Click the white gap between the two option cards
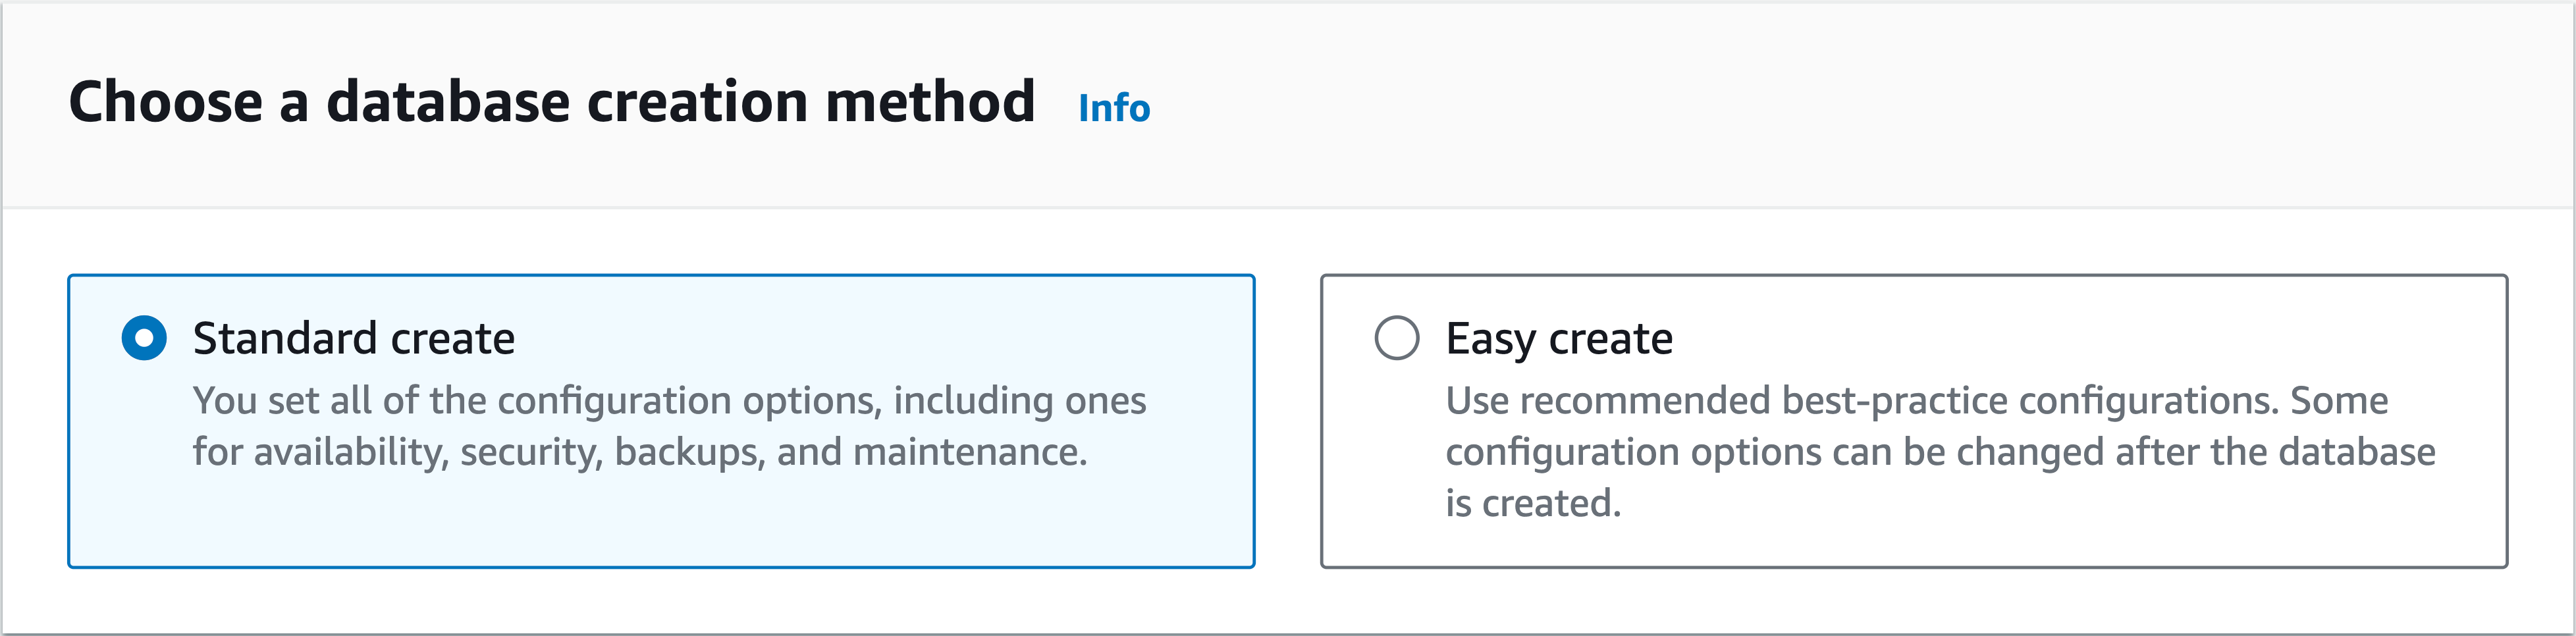The width and height of the screenshot is (2576, 636). coord(1287,420)
